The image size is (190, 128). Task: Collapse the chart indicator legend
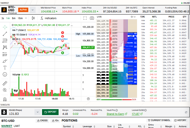tap(15, 44)
